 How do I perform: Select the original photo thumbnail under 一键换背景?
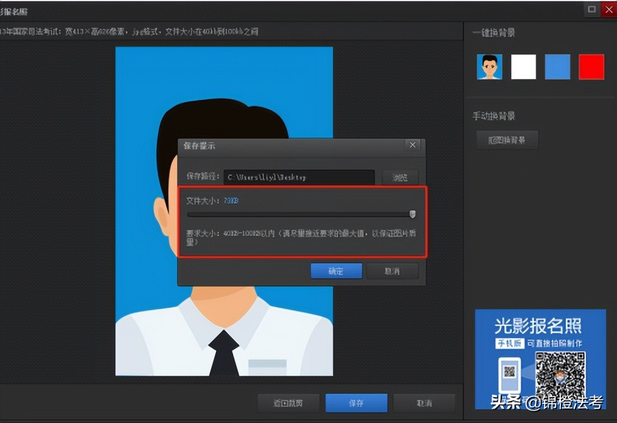pyautogui.click(x=489, y=66)
